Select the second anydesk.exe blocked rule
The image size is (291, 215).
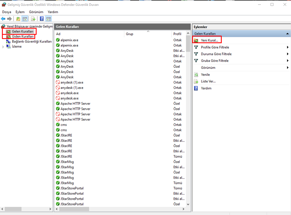[x=121, y=98]
